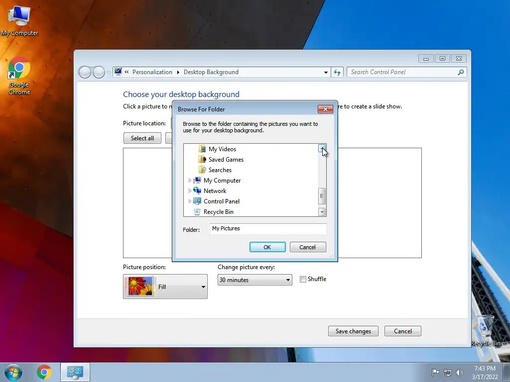Screen dimensions: 510x382
Task: Open the My Computer desktop icon
Action: (x=19, y=21)
